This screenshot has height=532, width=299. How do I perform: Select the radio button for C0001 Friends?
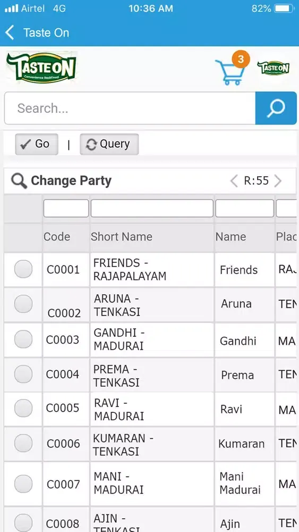point(23,269)
